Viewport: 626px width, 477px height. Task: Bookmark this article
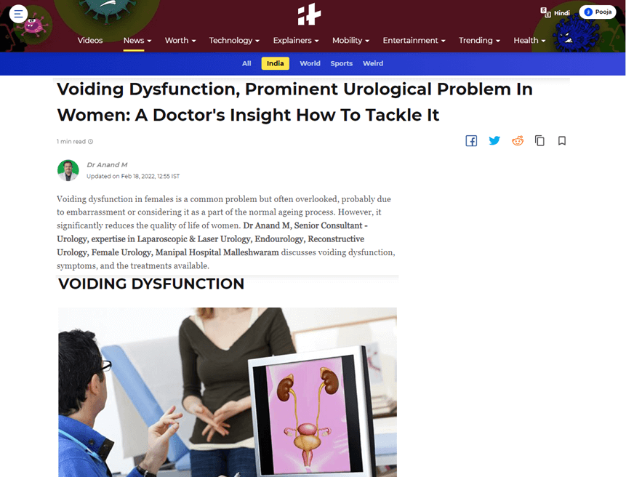click(x=562, y=140)
